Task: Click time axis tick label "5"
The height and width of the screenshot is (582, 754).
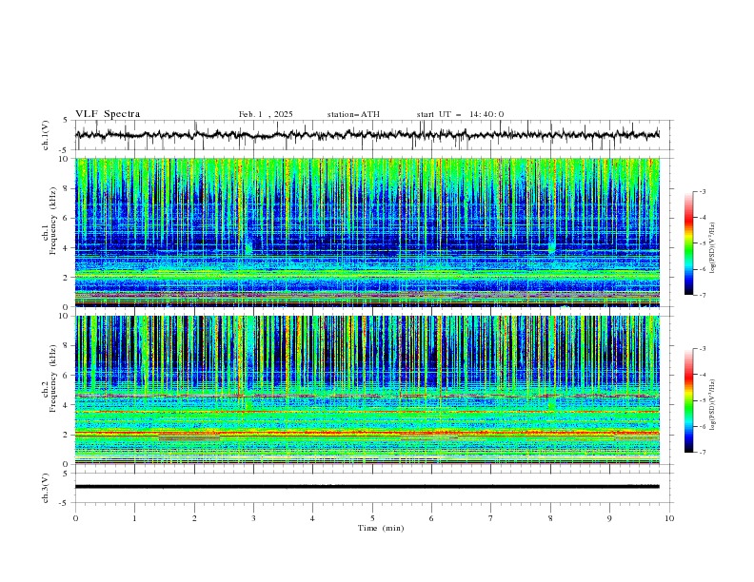Action: pos(372,518)
